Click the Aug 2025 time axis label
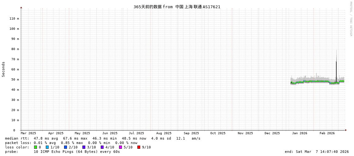Viewport: 354px width, 156px height. 164,133
